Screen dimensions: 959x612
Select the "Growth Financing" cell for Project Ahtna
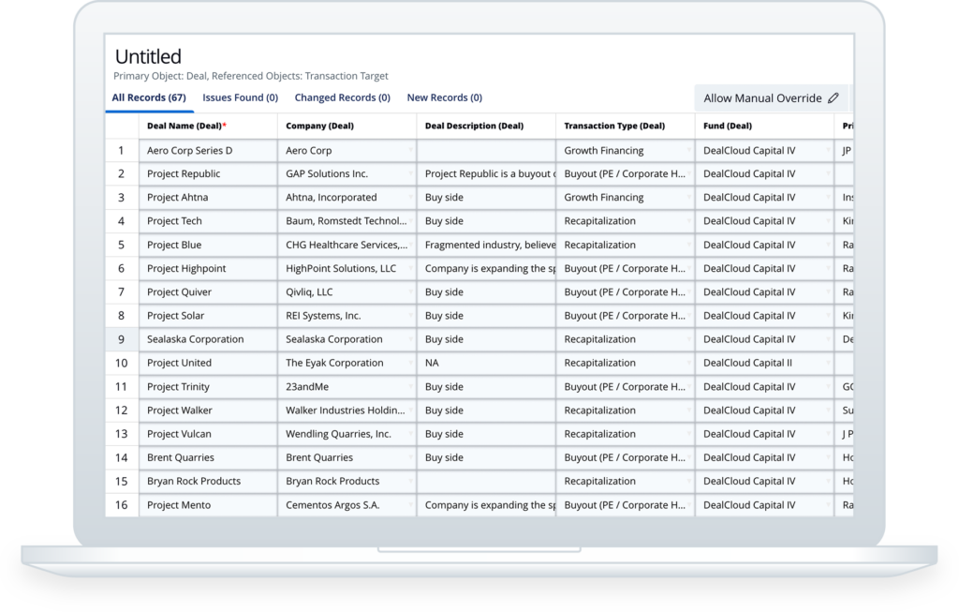pyautogui.click(x=626, y=198)
